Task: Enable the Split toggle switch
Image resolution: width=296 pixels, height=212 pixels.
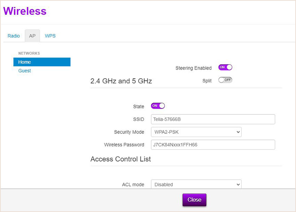Action: pyautogui.click(x=225, y=80)
